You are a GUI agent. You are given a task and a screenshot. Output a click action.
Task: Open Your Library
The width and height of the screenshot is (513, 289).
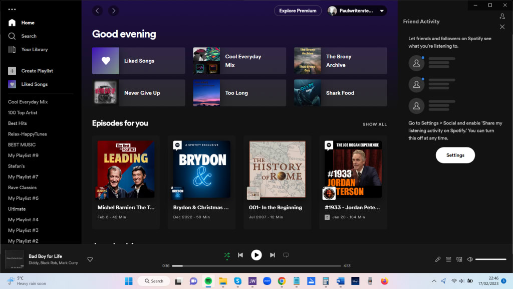click(x=28, y=50)
